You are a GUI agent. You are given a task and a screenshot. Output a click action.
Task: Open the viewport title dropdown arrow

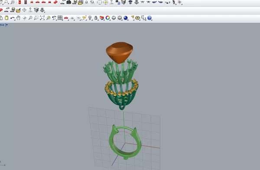click(x=6, y=25)
